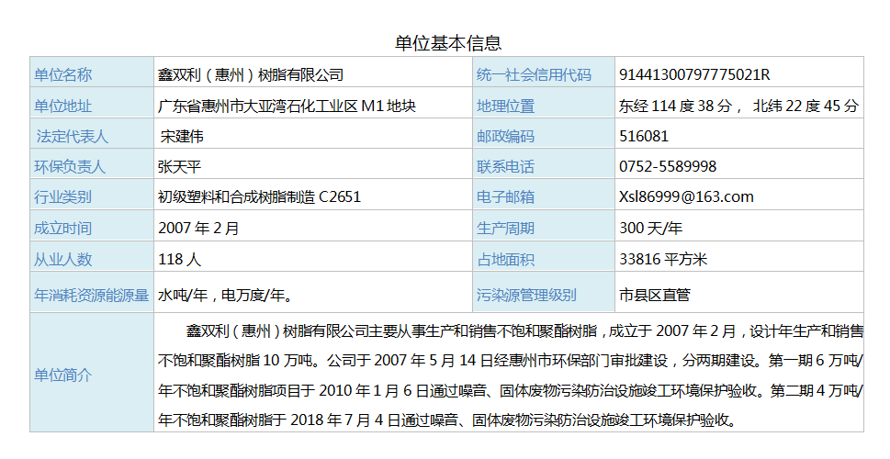Click the 单位简介 label cell

coord(63,375)
